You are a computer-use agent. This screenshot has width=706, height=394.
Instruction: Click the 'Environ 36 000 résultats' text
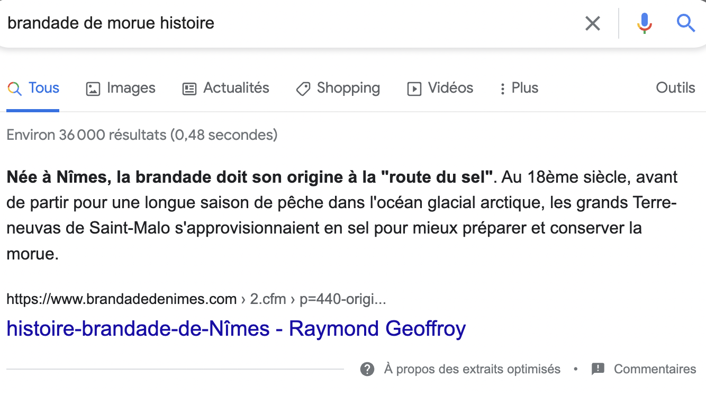click(x=142, y=135)
